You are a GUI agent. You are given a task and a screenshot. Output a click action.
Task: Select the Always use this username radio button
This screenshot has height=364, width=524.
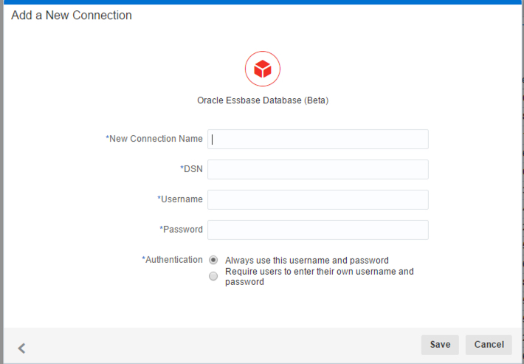(x=213, y=260)
